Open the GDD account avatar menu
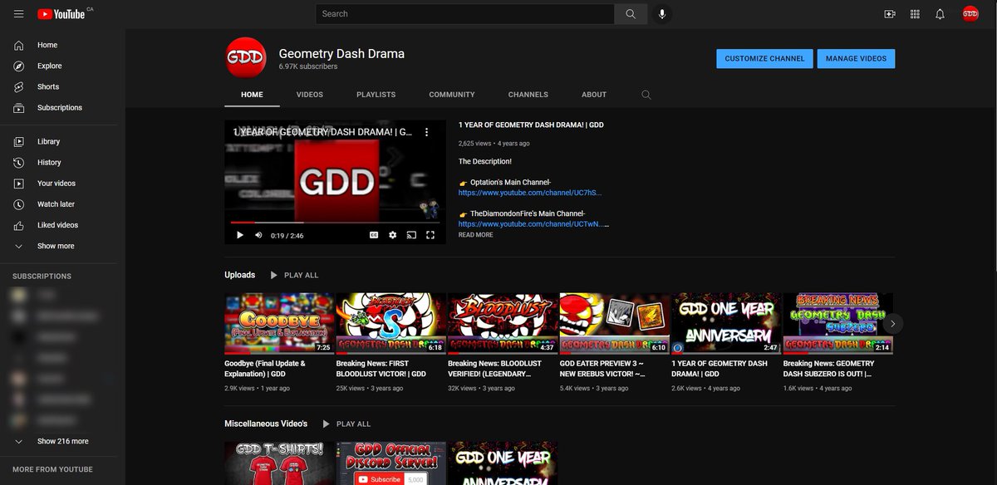Image resolution: width=997 pixels, height=485 pixels. 970,14
